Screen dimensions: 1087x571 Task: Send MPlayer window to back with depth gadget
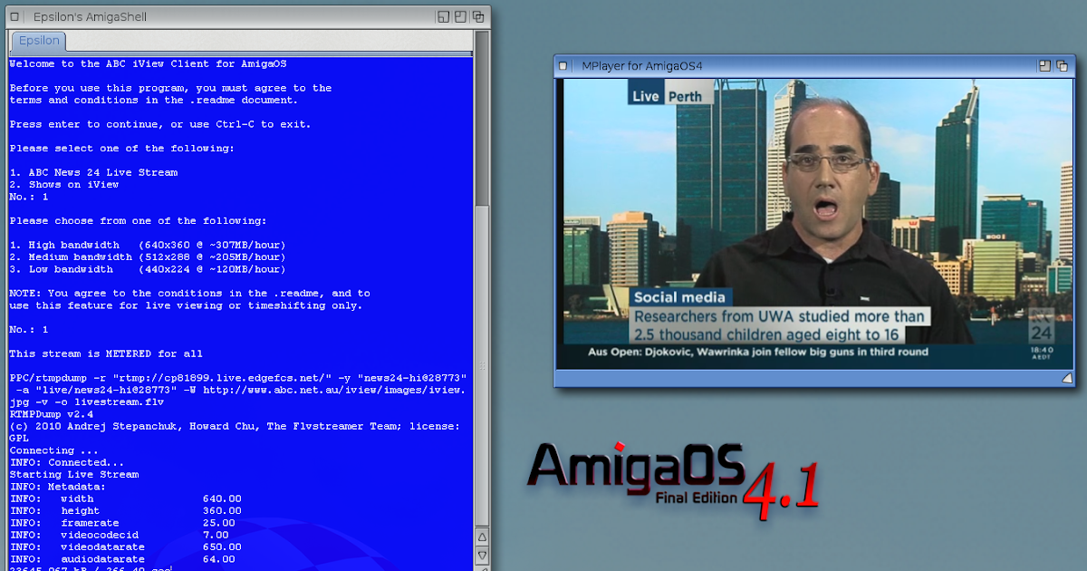coord(1062,65)
